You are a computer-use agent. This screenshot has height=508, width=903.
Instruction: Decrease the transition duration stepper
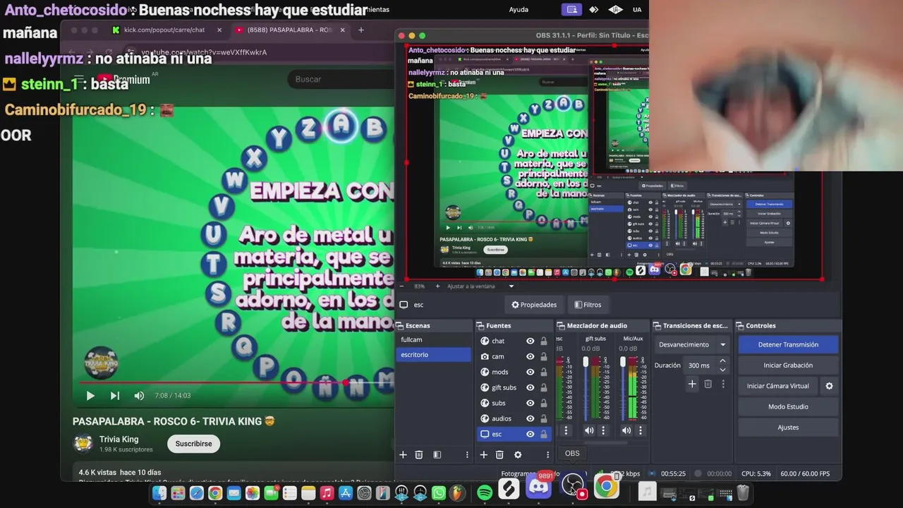coord(722,369)
